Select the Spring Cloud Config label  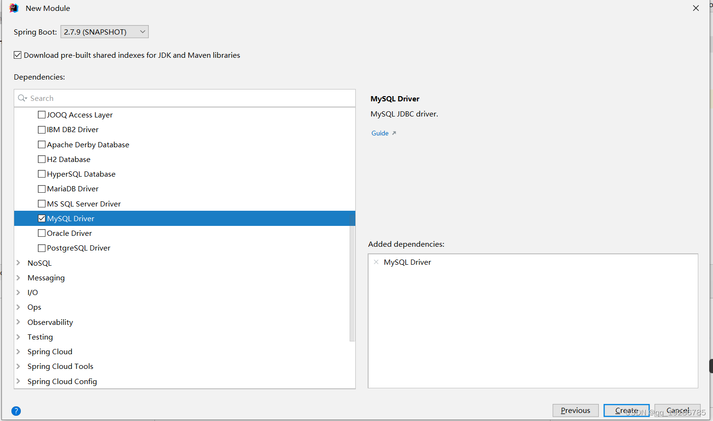pos(62,381)
